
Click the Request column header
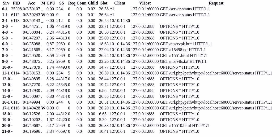[216, 3]
